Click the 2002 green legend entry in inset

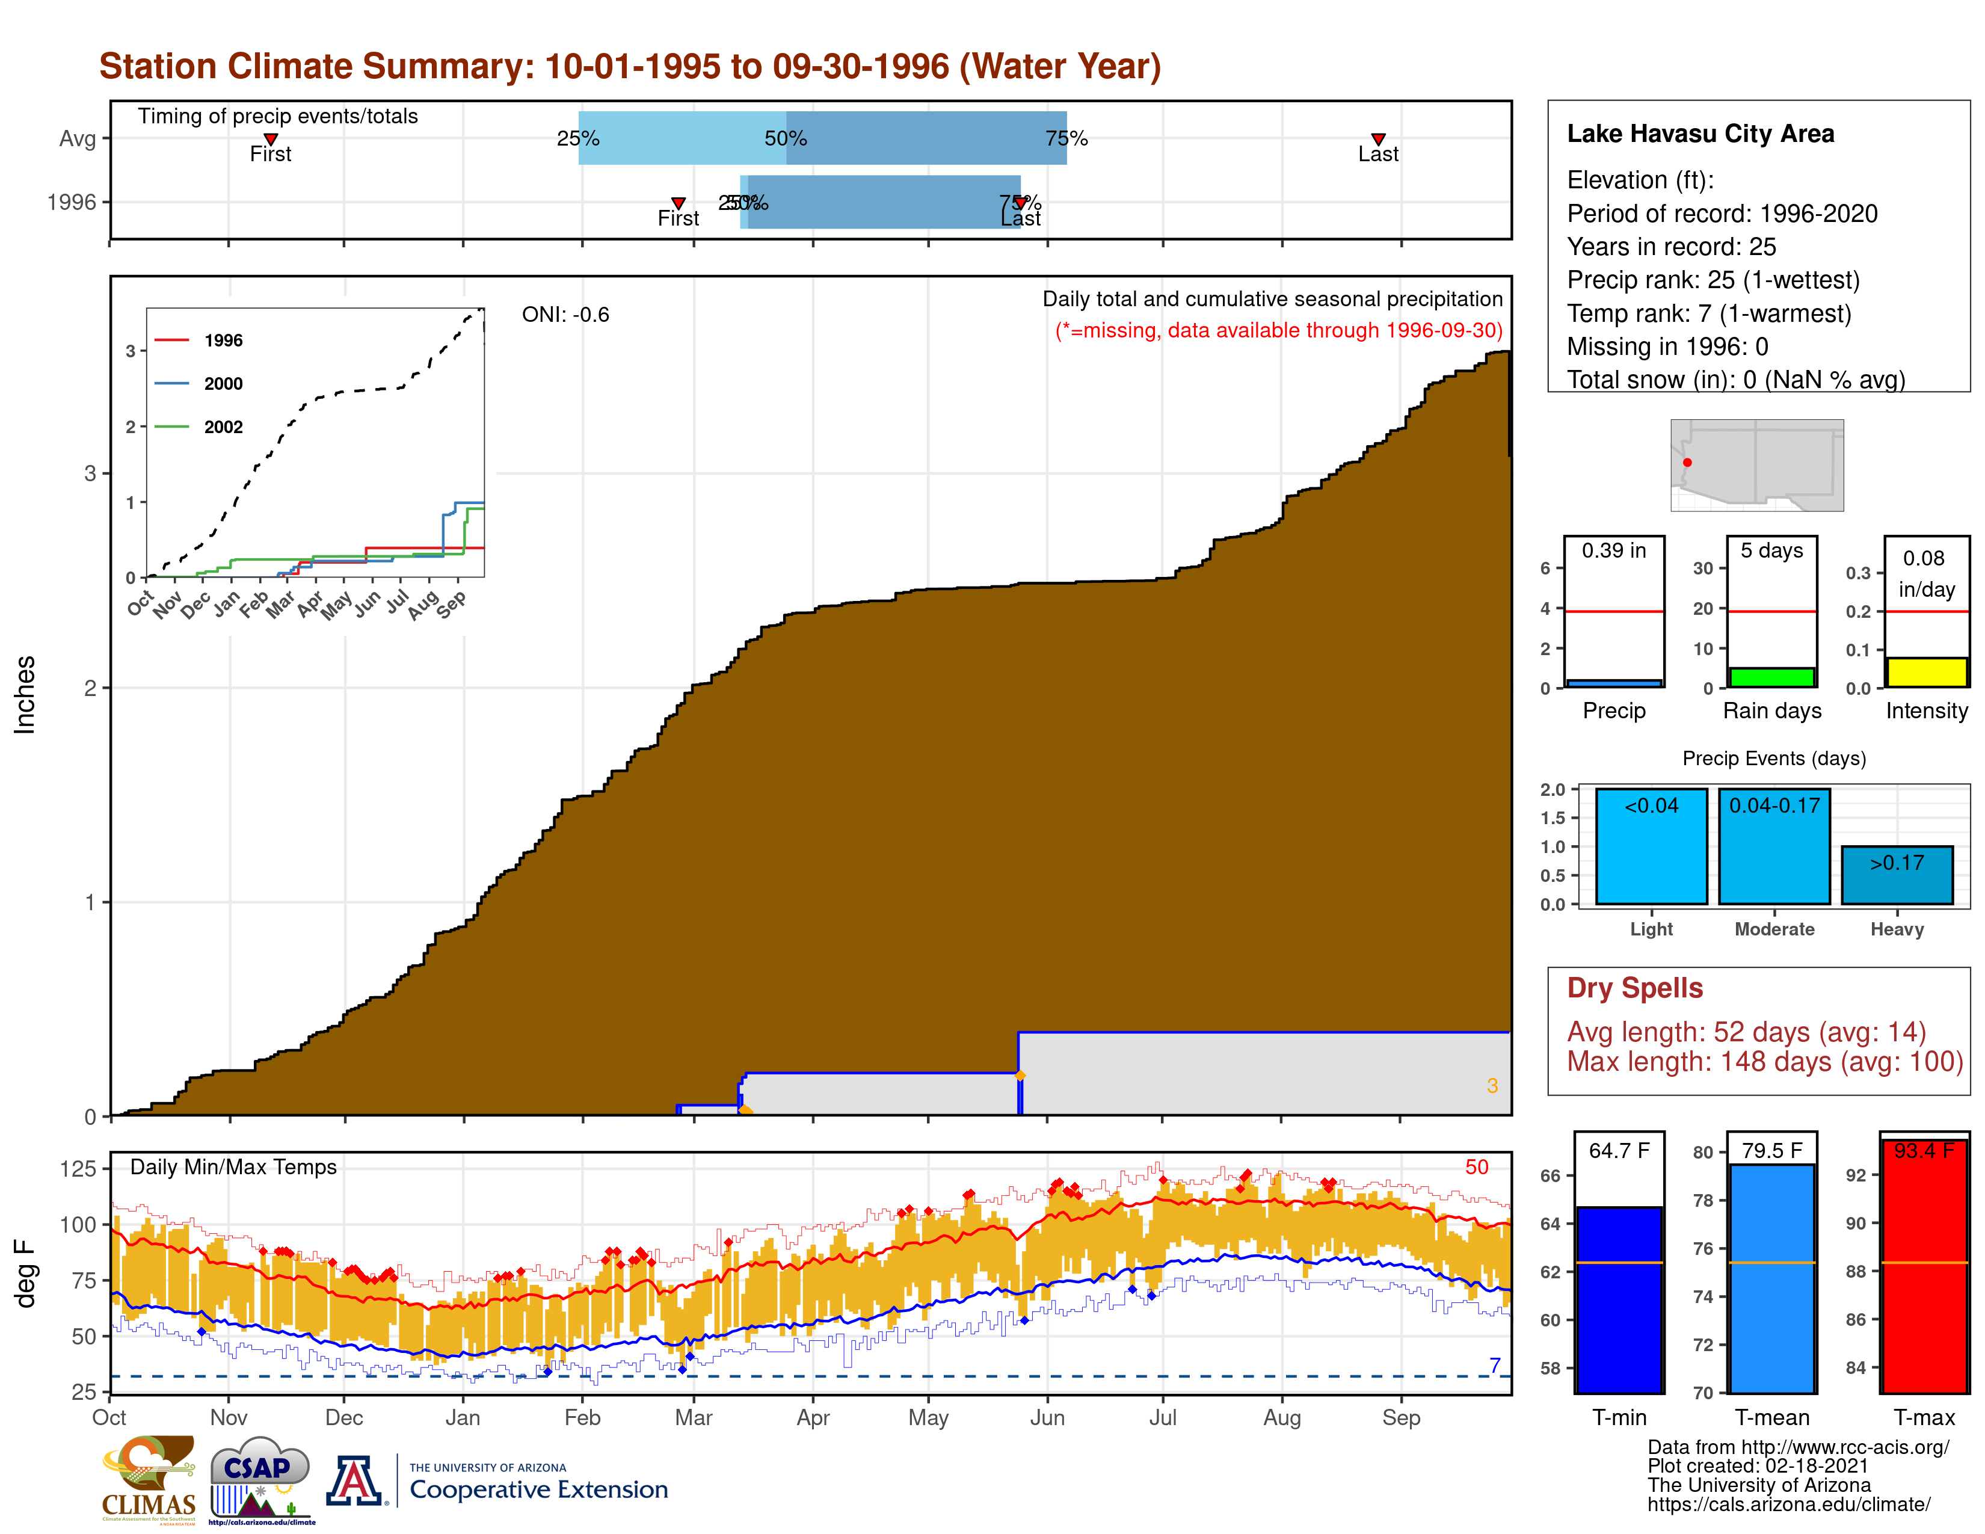(x=198, y=427)
